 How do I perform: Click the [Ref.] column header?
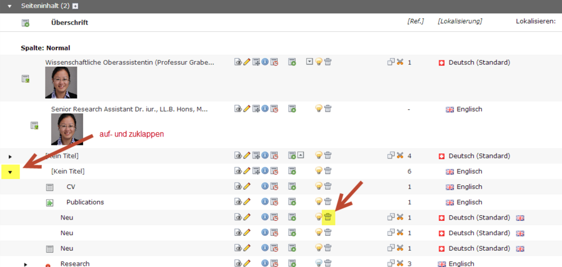[416, 21]
